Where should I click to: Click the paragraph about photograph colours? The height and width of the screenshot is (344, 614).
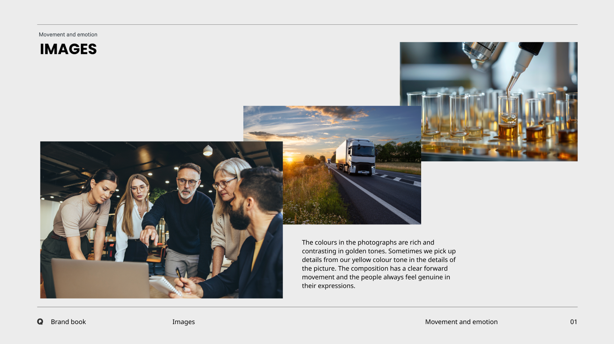(379, 264)
